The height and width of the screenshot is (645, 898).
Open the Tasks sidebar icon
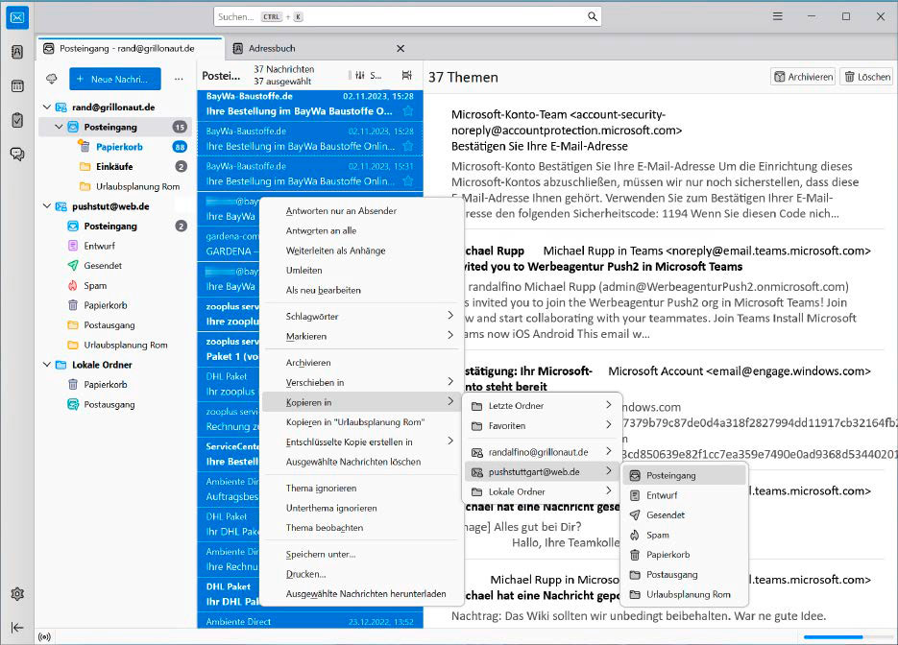click(x=17, y=120)
